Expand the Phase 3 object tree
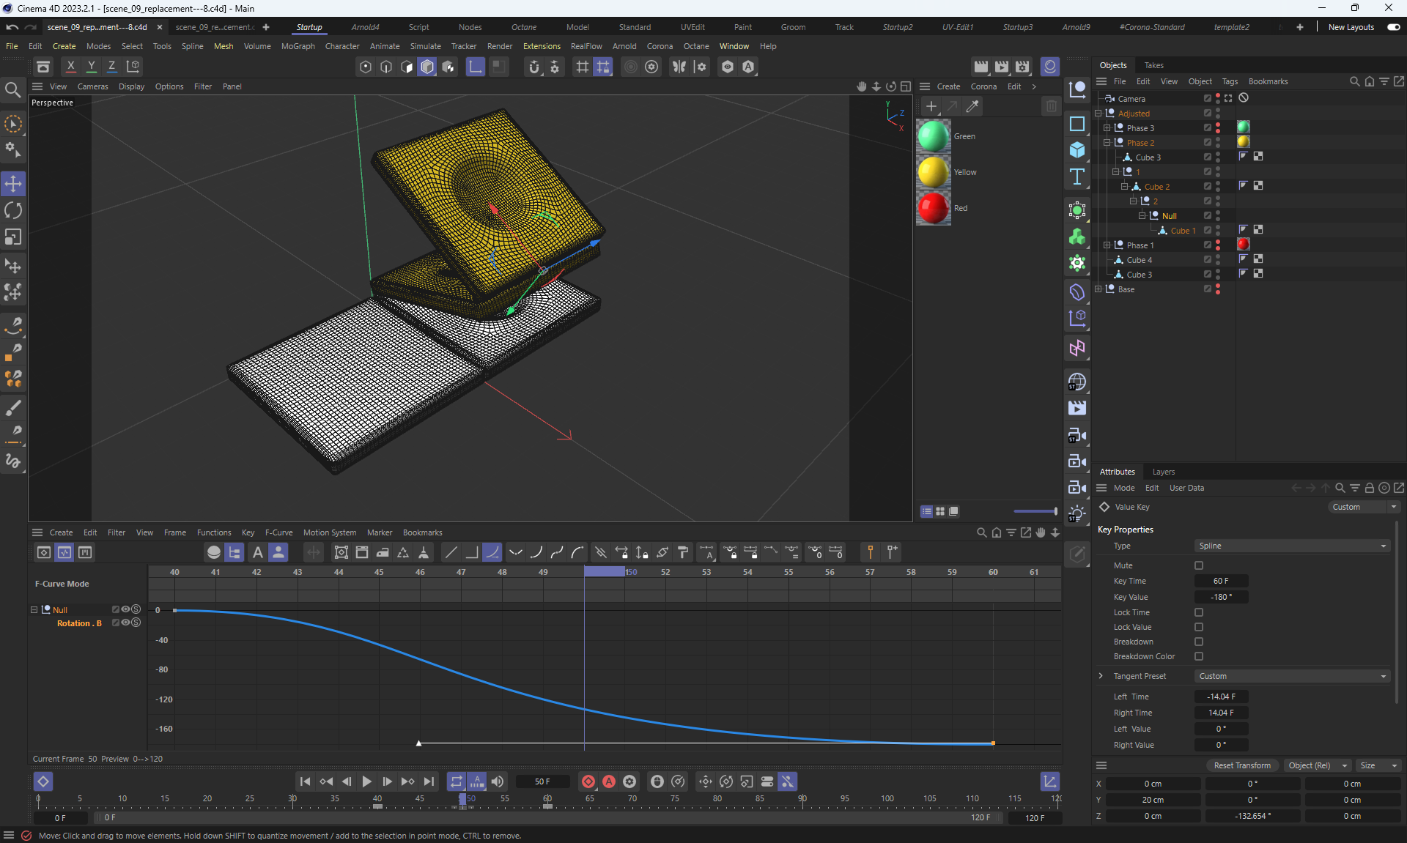 click(1107, 128)
